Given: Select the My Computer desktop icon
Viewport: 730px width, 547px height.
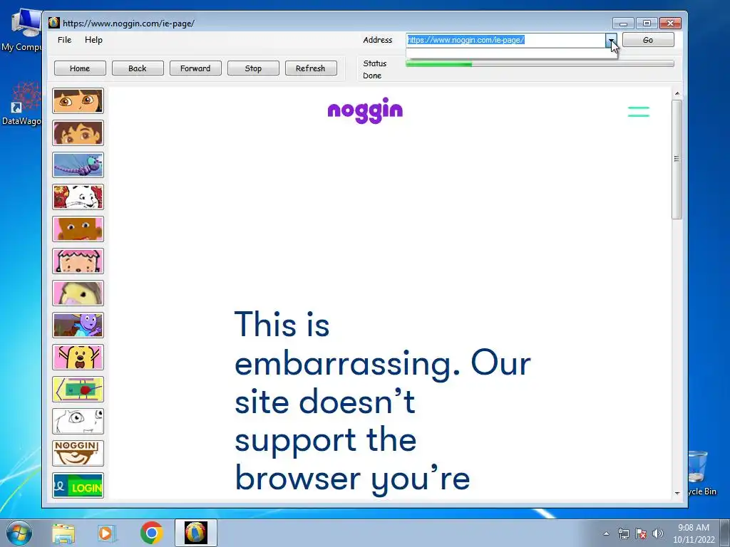Looking at the screenshot, I should click(x=22, y=30).
